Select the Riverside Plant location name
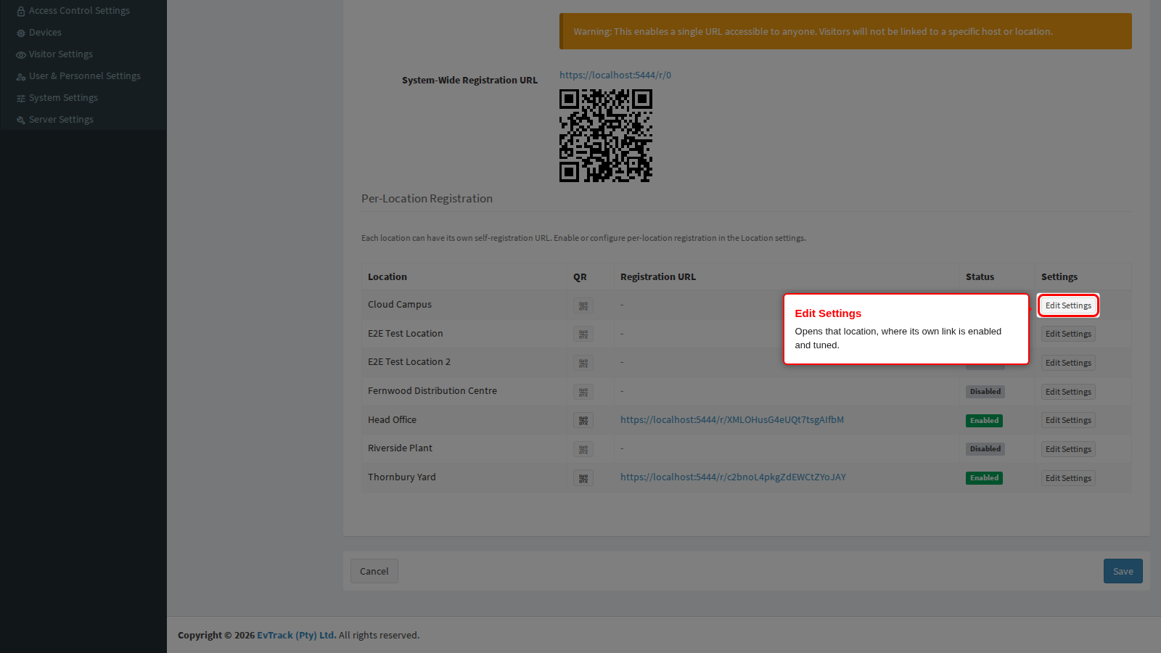Screen dimensions: 1161x653 click(400, 448)
